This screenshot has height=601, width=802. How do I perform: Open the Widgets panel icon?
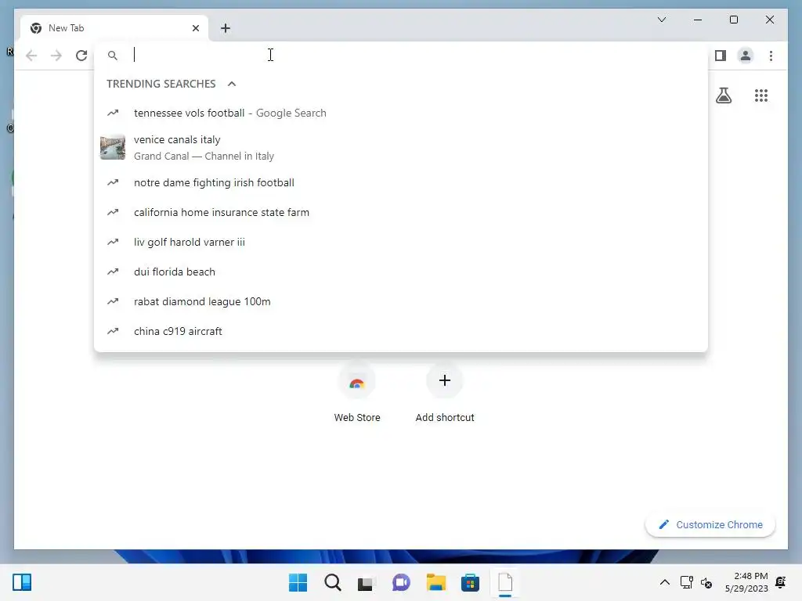coord(22,582)
